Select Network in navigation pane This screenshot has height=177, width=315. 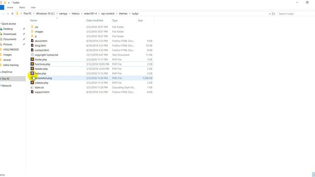click(6, 86)
